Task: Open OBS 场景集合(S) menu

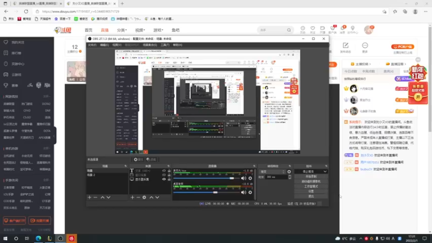Action: (x=150, y=45)
